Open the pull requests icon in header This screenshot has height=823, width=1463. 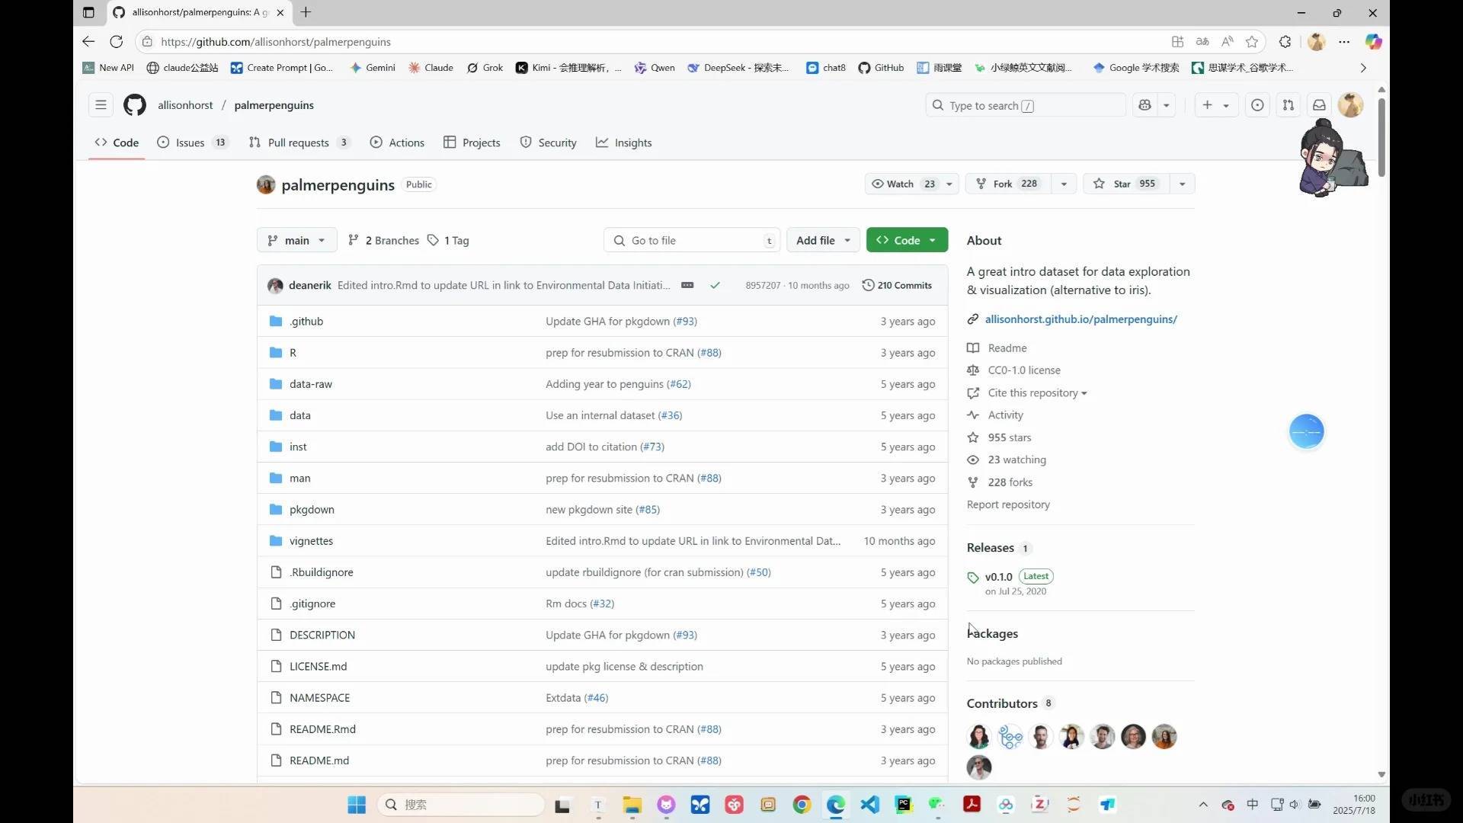[1288, 105]
